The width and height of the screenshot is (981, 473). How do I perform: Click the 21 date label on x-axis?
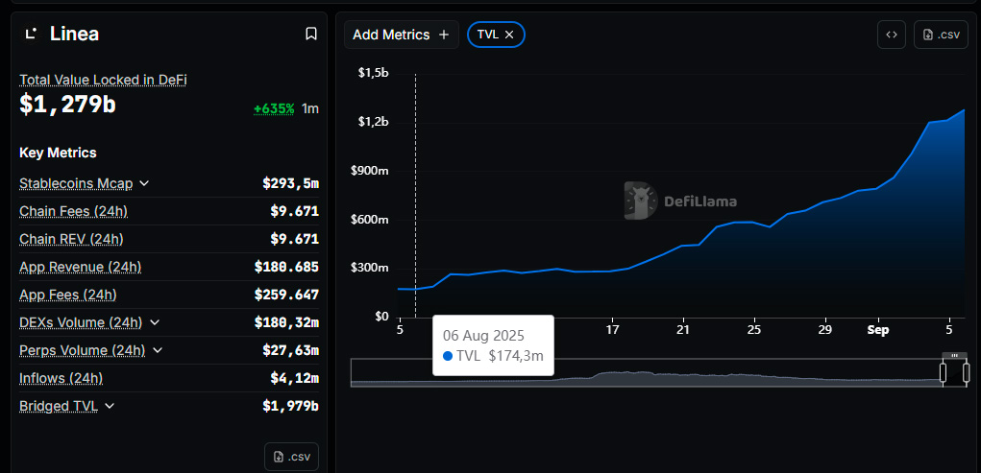pyautogui.click(x=683, y=330)
